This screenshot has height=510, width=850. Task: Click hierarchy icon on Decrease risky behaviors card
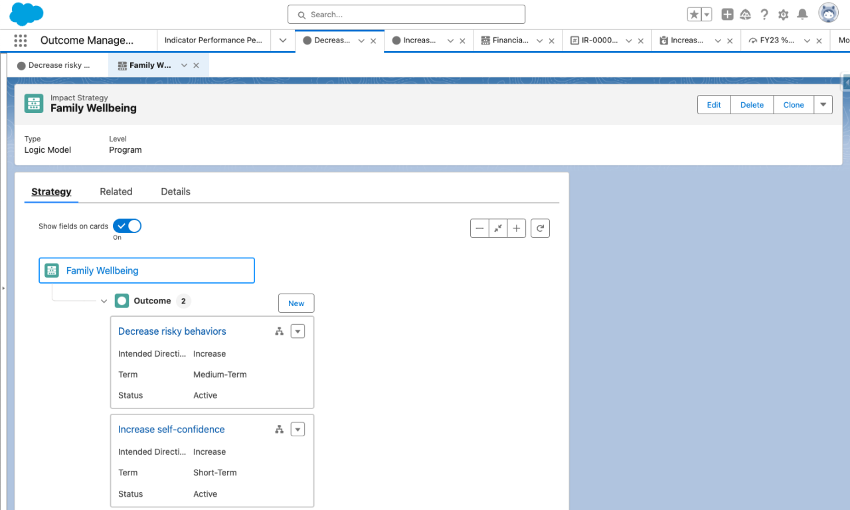pos(280,331)
